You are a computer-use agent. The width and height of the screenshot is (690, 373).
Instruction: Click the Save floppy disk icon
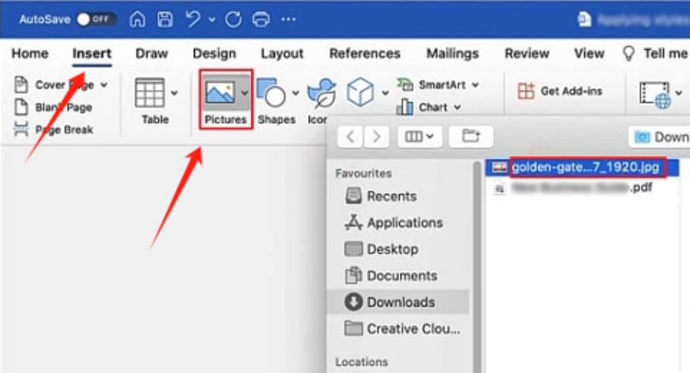pos(165,19)
